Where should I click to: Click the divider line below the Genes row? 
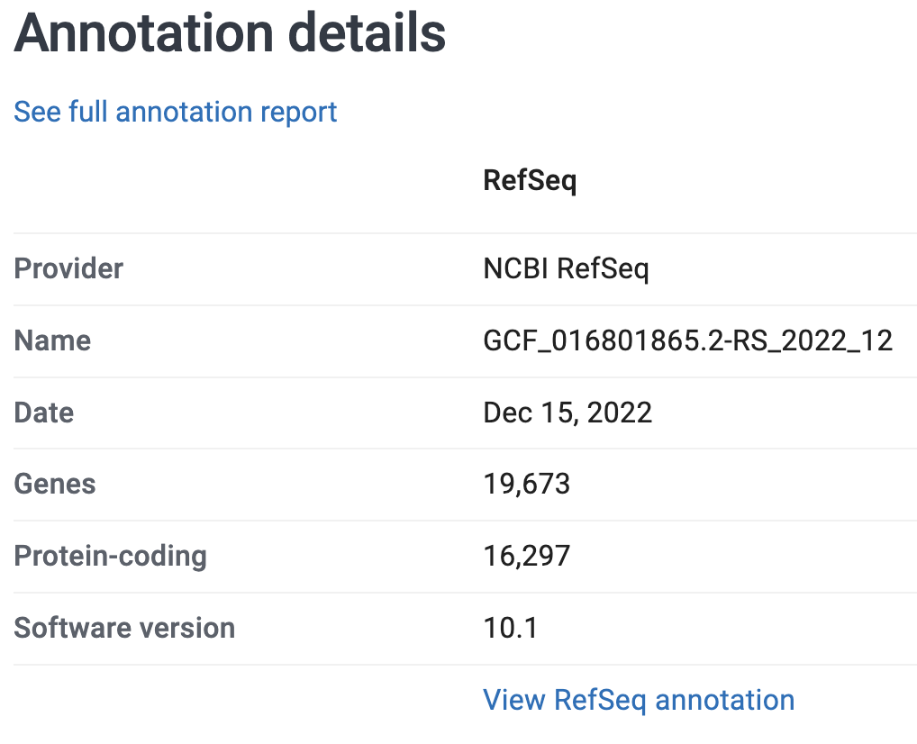pos(465,521)
